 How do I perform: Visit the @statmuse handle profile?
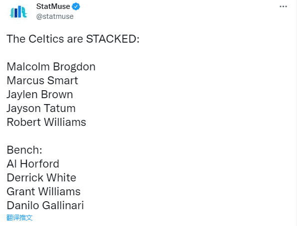55,16
